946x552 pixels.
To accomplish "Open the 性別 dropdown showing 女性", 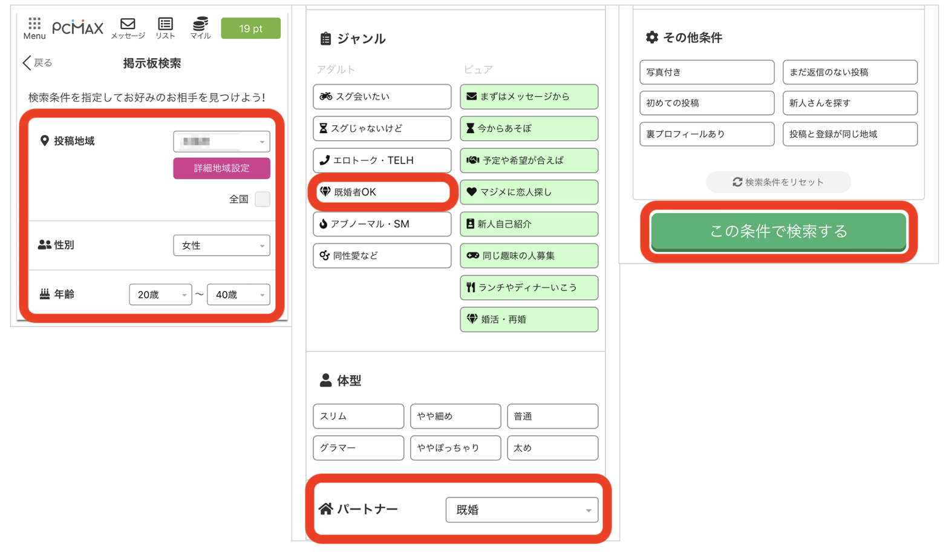I will coord(221,246).
